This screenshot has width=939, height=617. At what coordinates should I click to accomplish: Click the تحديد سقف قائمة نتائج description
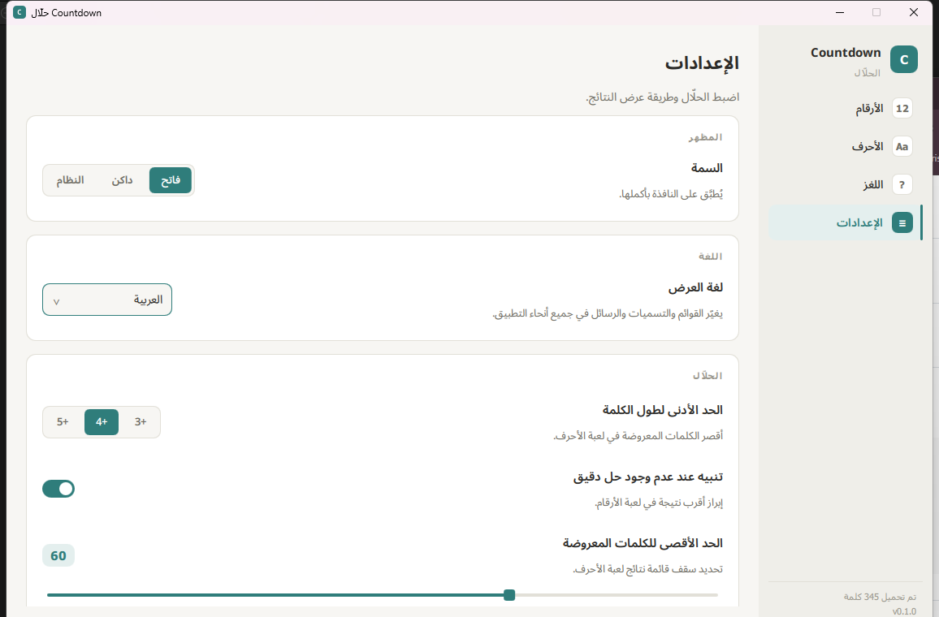647,569
